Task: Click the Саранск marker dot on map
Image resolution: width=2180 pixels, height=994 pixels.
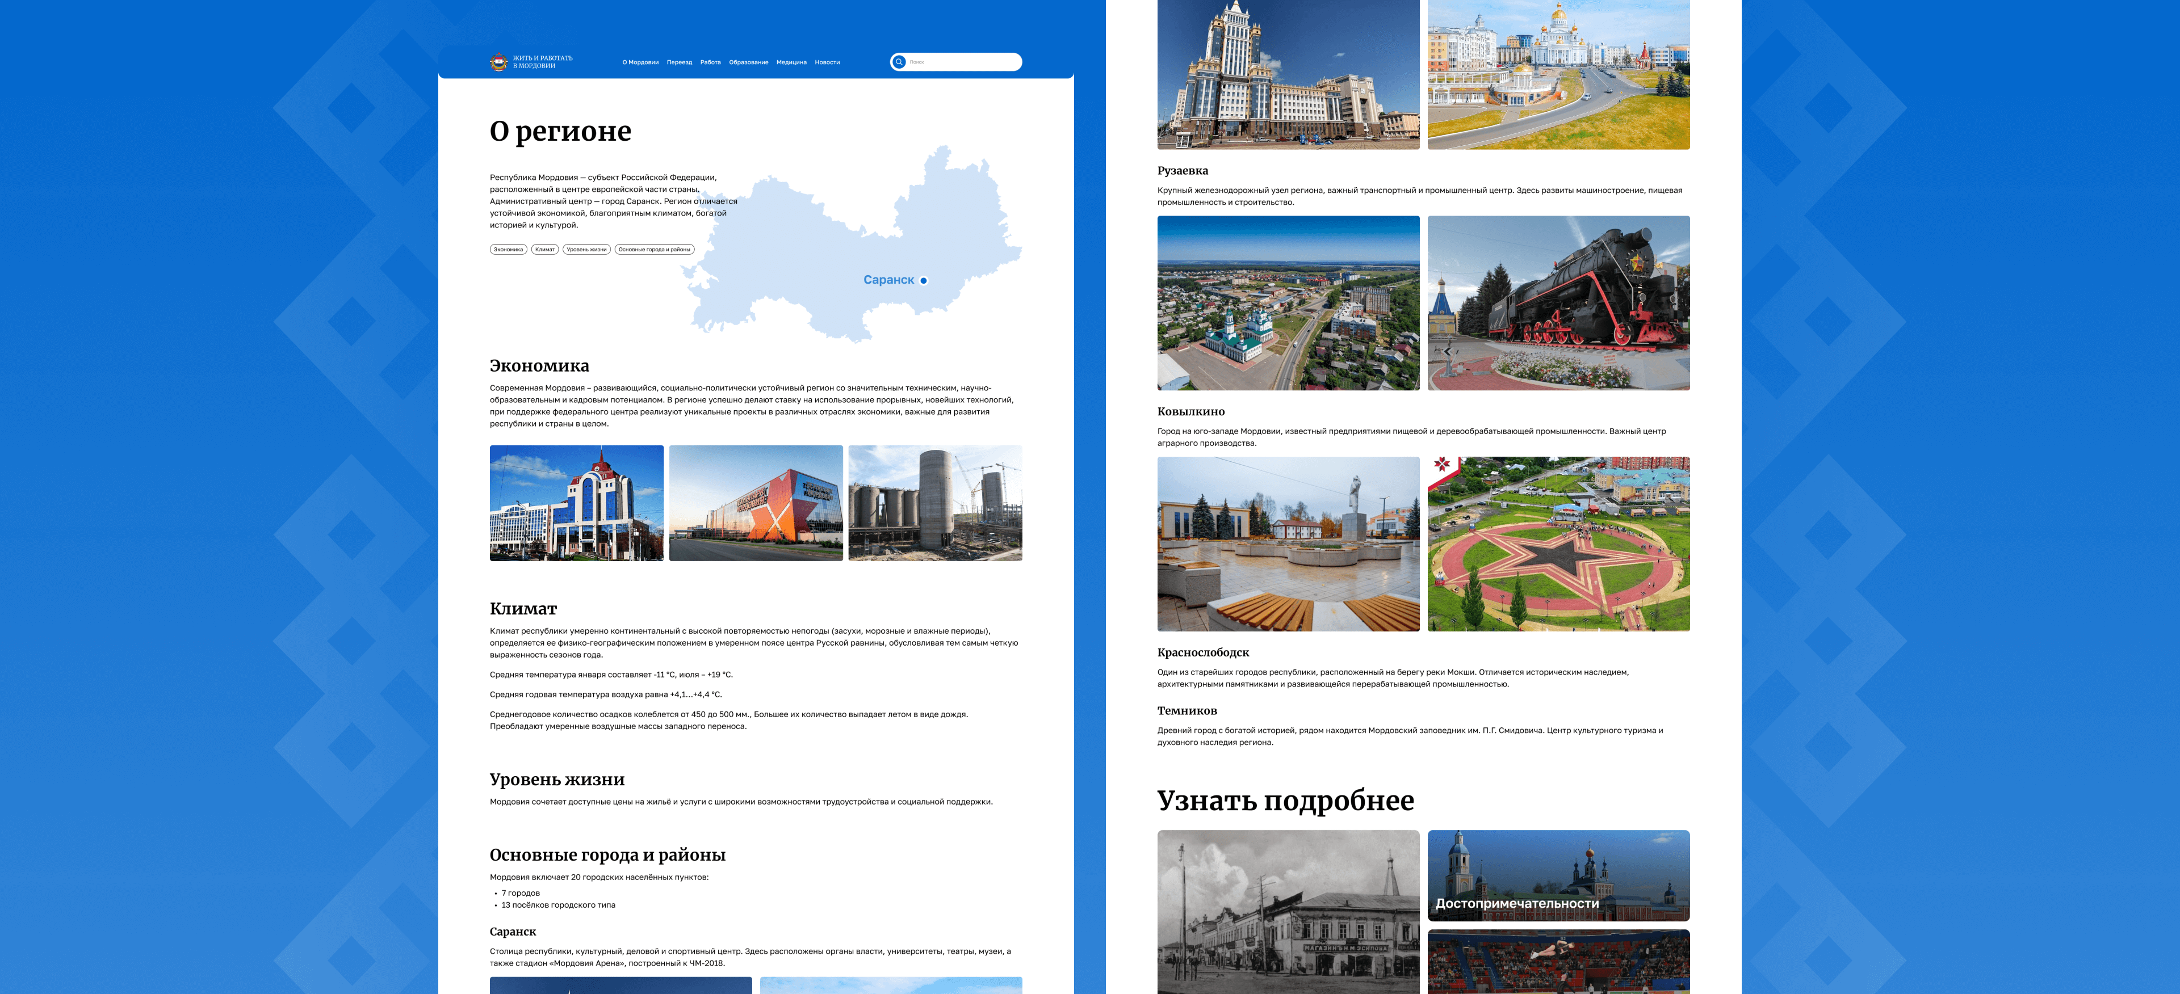Action: (x=923, y=280)
